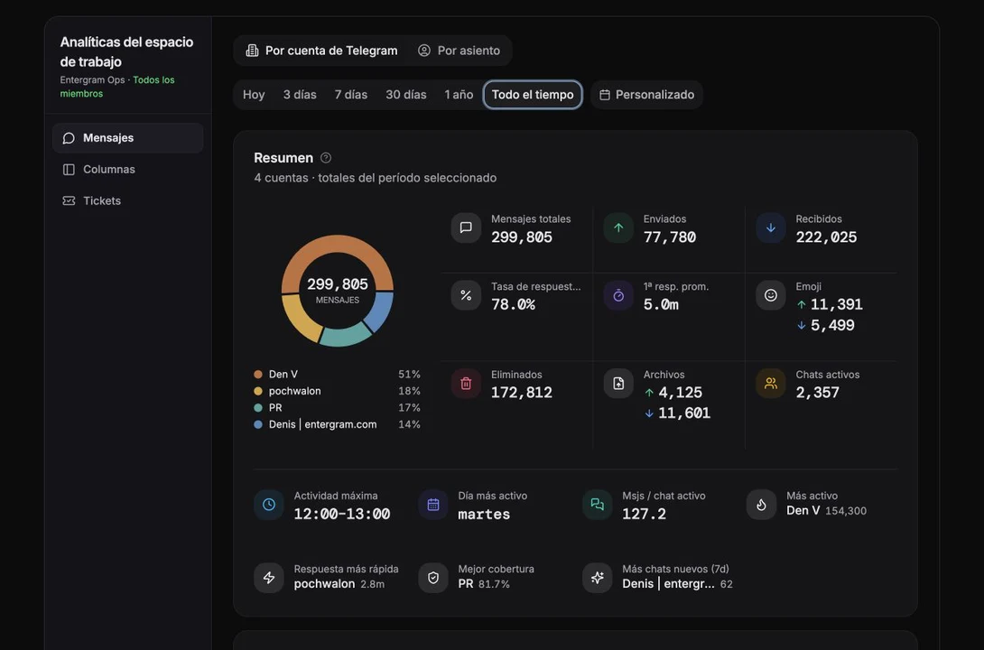Click the 127.2 messages per chat value
Viewport: 984px width, 650px height.
tap(644, 515)
